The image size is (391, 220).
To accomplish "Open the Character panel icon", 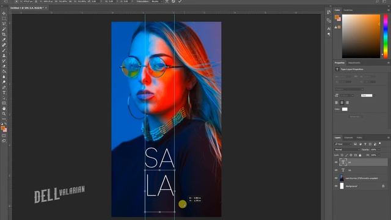I will 329,29.
